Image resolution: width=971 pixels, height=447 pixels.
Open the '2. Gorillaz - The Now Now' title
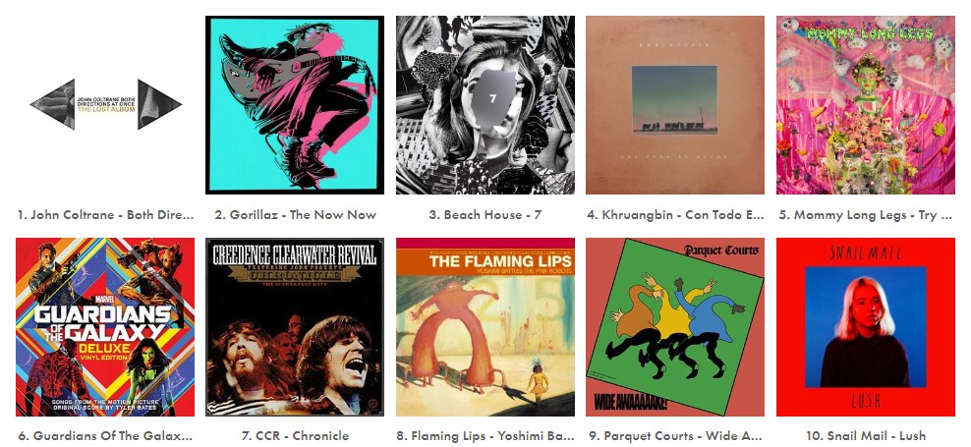296,215
